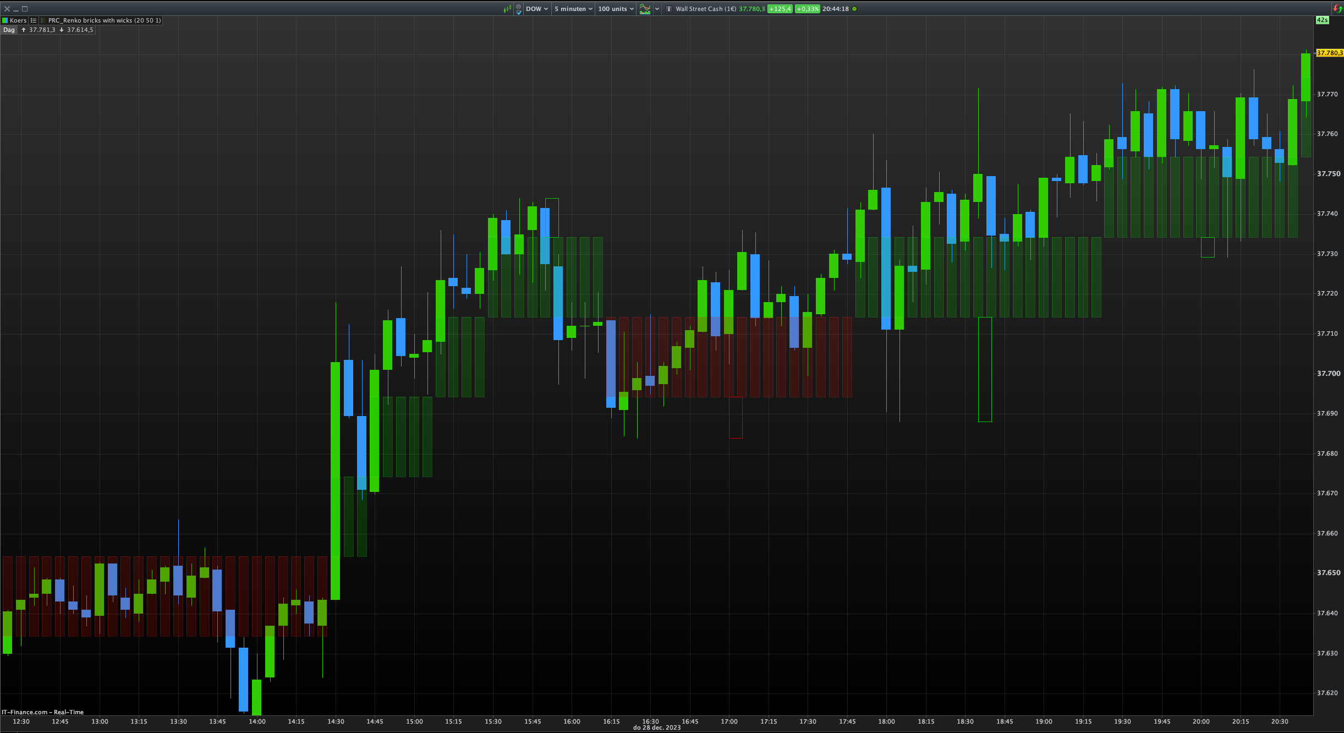Toggle the magnet snap checkmark icon

[519, 9]
